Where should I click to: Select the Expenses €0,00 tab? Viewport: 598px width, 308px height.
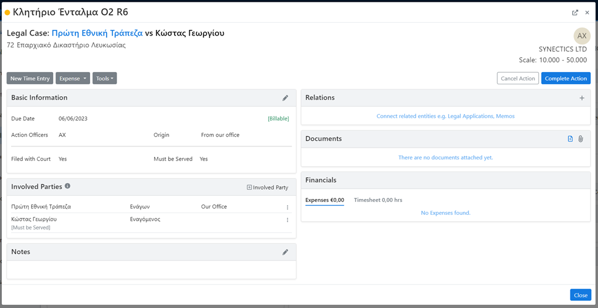[x=324, y=200]
